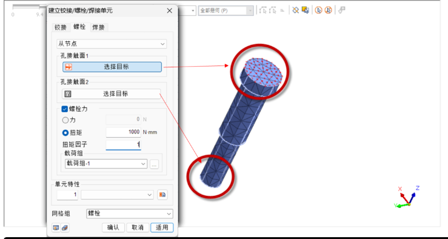Image resolution: width=448 pixels, height=239 pixels.
Task: Click the preview icon left of eraser
Action: click(56, 227)
